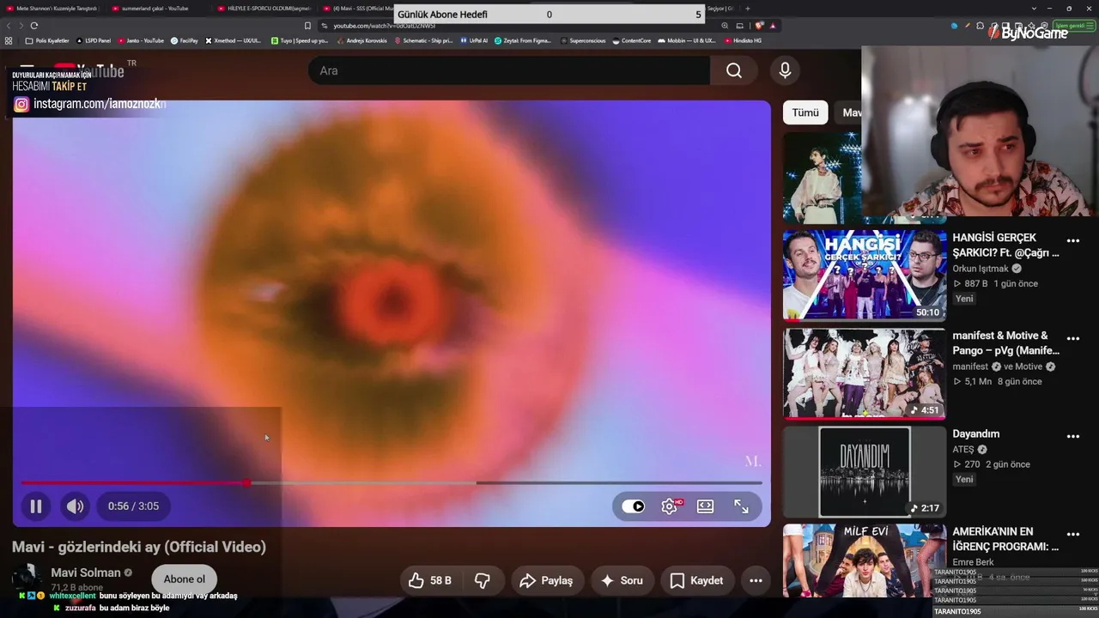
Task: Dislike the video
Action: (483, 581)
